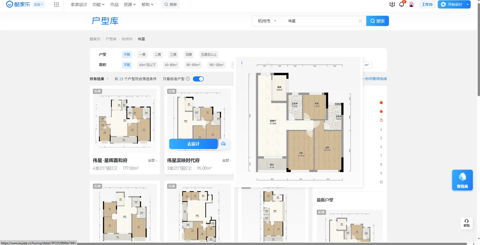This screenshot has width=480, height=245.
Task: Expand the 资源 menu
Action: (x=130, y=4)
